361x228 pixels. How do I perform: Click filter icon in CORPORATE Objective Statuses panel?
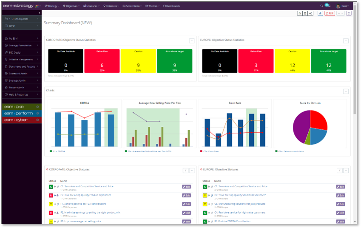click(185, 170)
